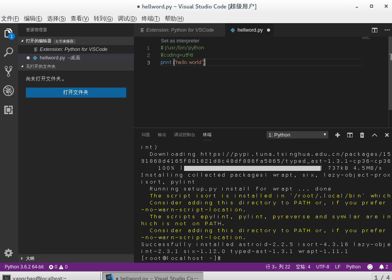Click the terminal prompt [root@localhost ~]#

(181, 258)
